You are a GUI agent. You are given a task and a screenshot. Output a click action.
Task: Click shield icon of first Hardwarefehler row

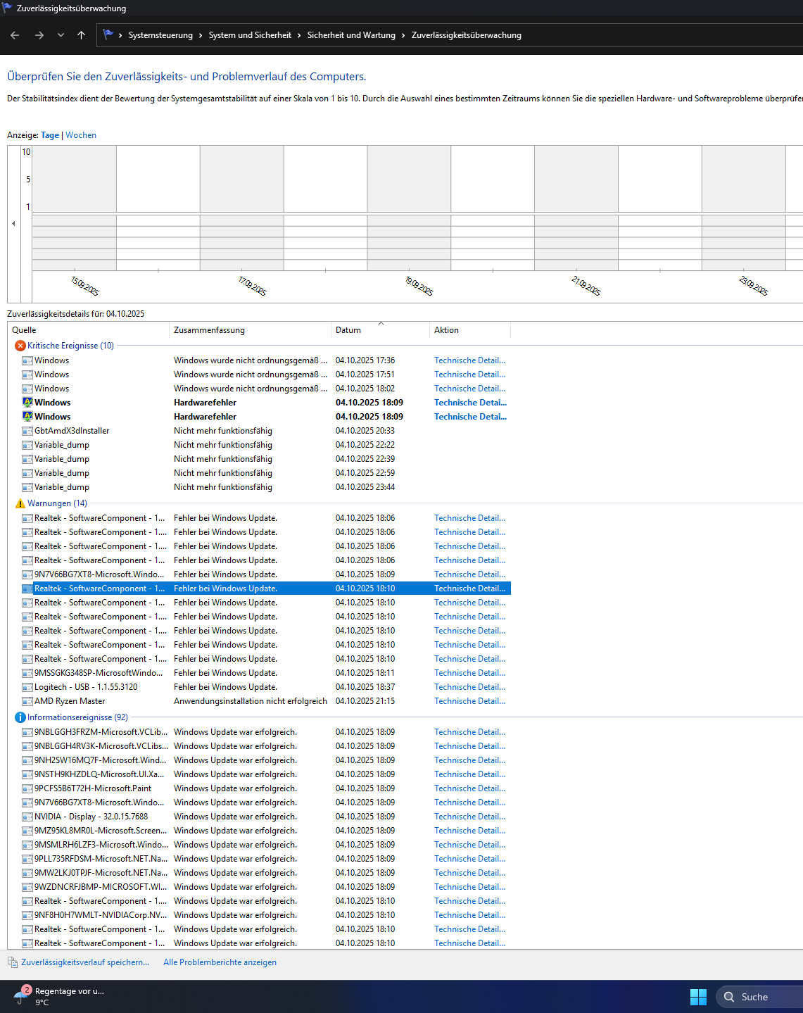click(x=27, y=403)
